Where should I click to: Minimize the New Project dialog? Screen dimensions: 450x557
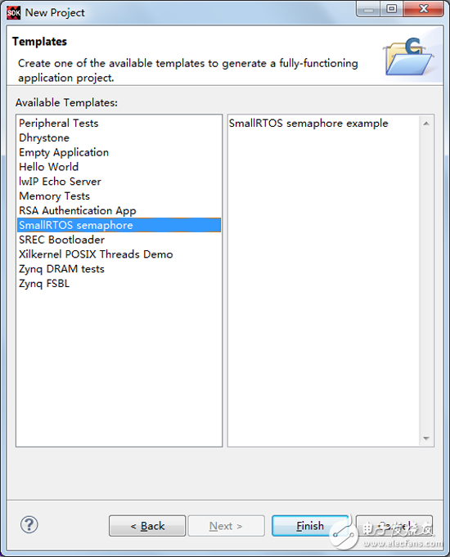368,9
